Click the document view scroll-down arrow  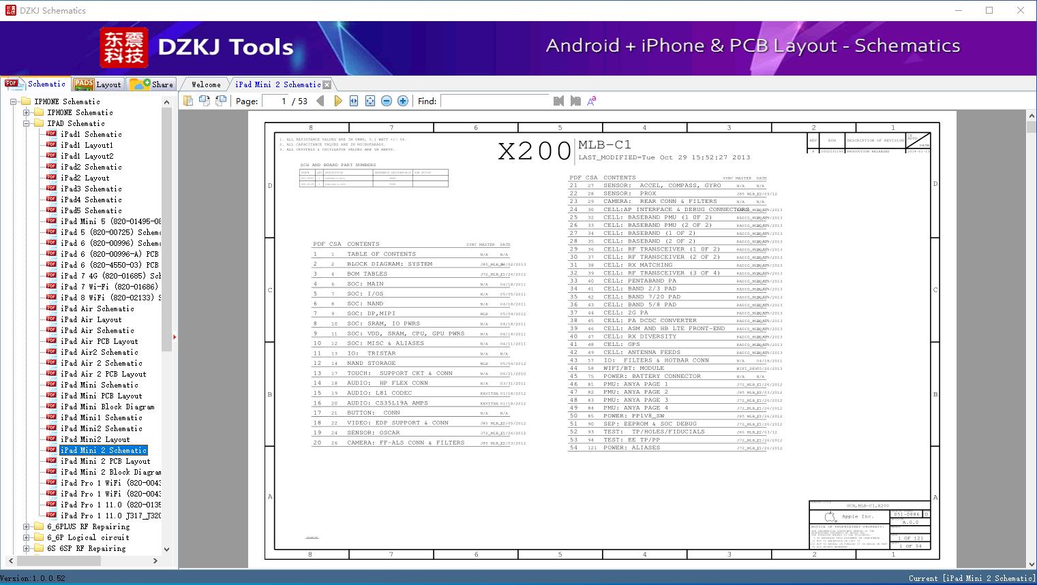pyautogui.click(x=1031, y=563)
